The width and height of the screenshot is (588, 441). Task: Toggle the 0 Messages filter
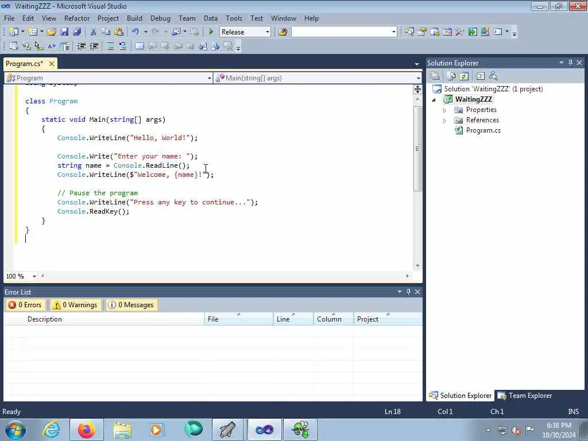pyautogui.click(x=131, y=305)
